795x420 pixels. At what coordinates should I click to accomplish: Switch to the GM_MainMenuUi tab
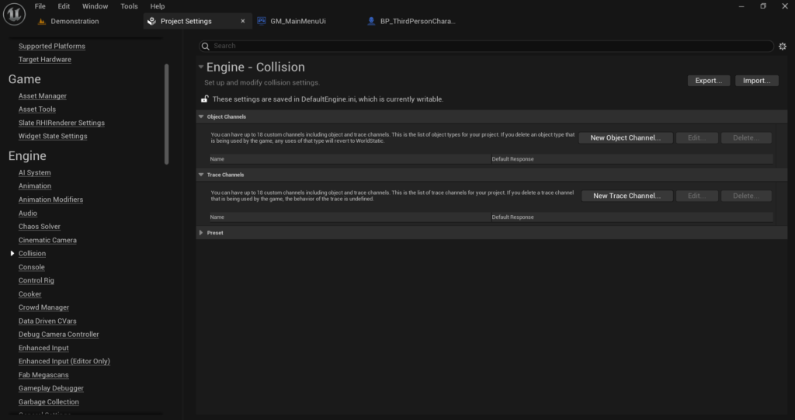(x=298, y=21)
